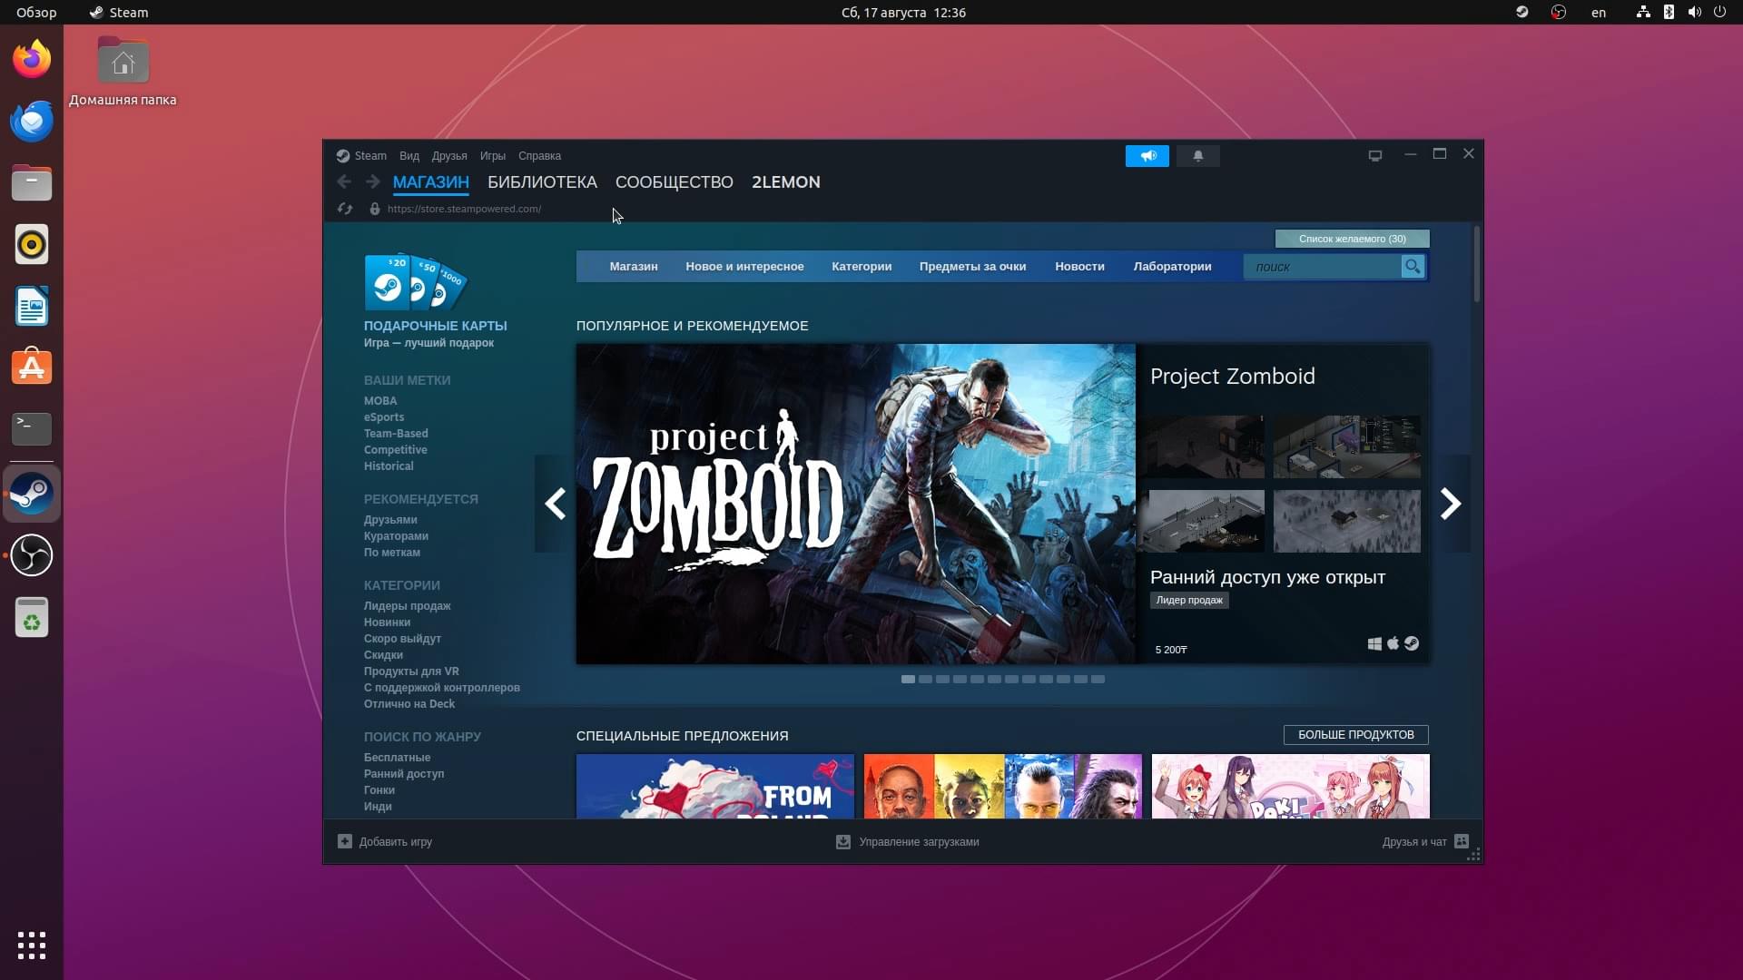Open Thunderbird mail from the dock

(32, 121)
